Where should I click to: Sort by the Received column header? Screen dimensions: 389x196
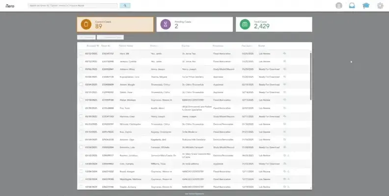point(93,46)
